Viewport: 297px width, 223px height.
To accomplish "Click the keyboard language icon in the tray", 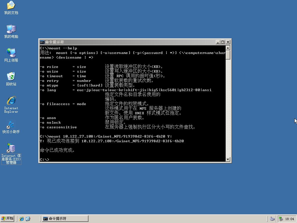I will 272,219.
